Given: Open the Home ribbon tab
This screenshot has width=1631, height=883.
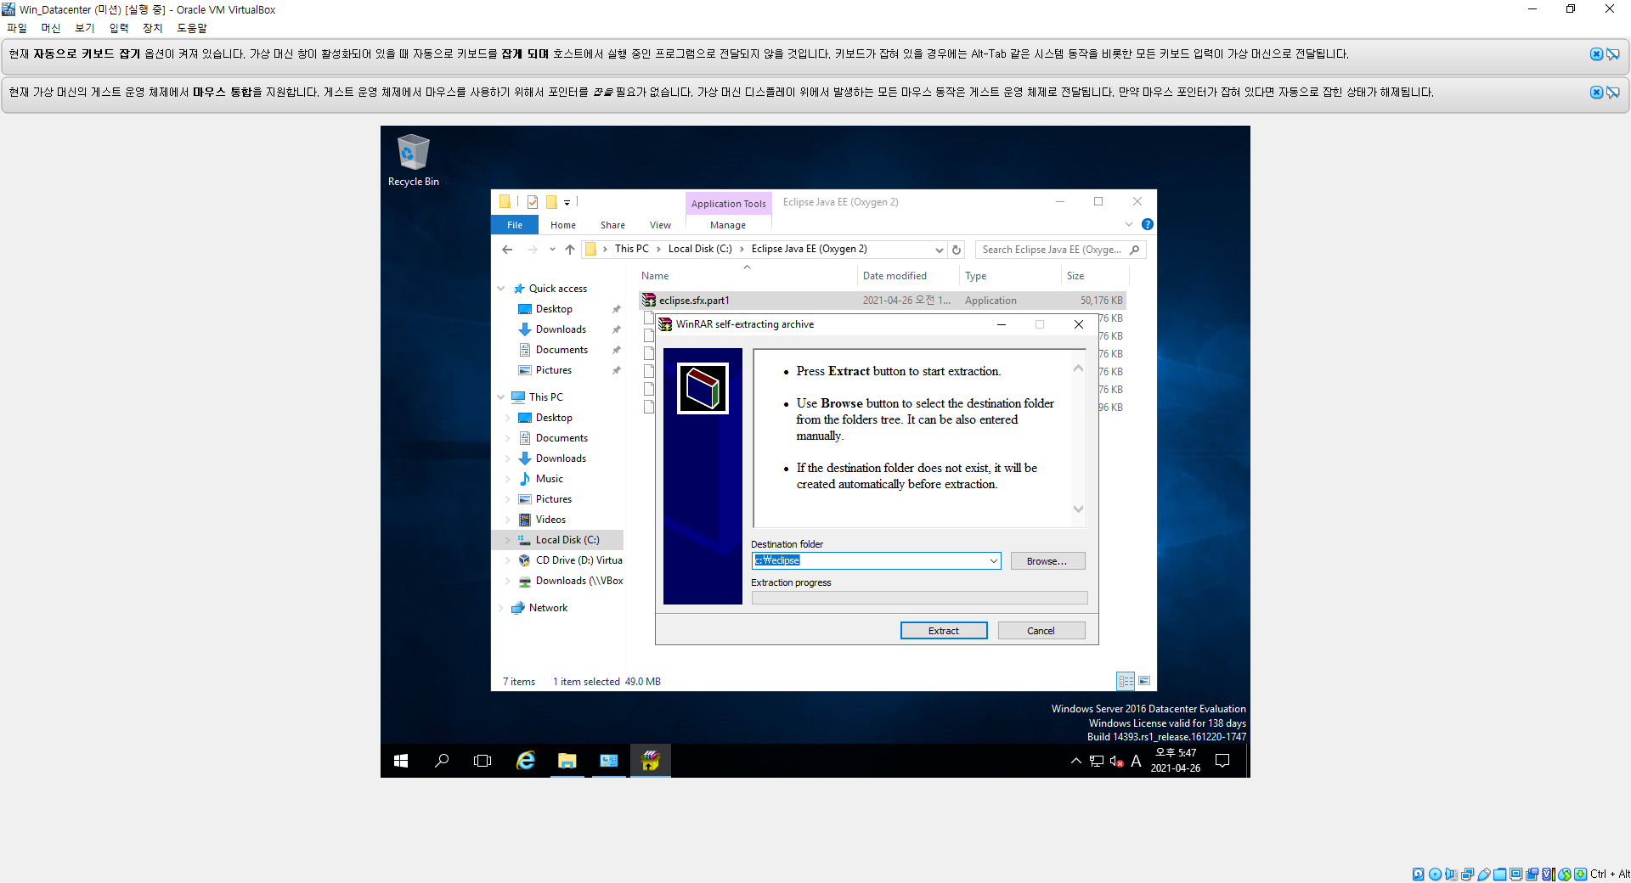Looking at the screenshot, I should tap(563, 225).
